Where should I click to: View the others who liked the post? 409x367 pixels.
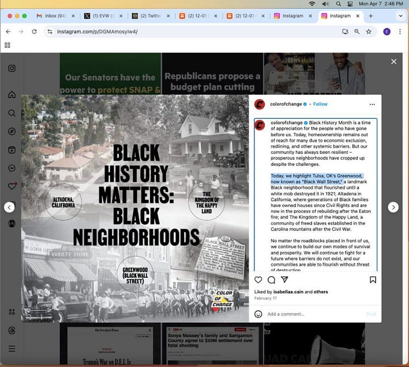pos(321,291)
